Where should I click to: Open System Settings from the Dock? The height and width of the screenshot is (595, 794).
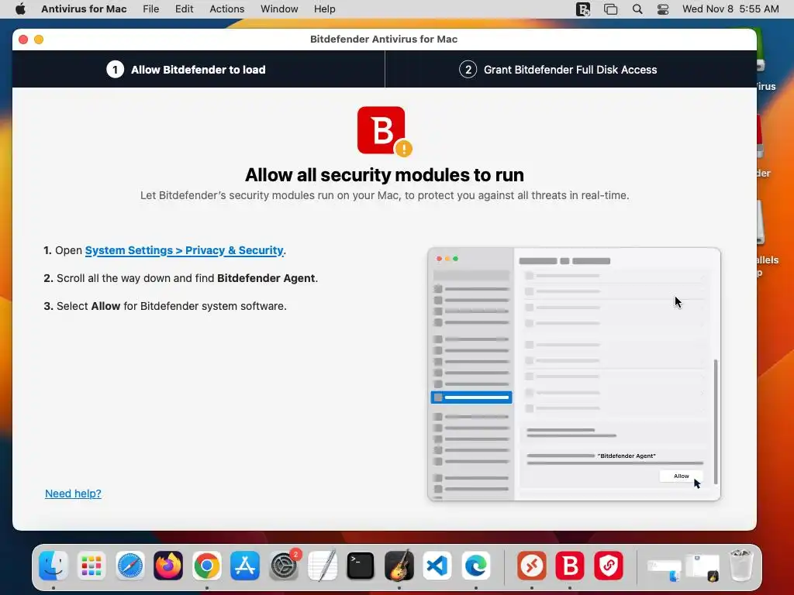tap(284, 566)
